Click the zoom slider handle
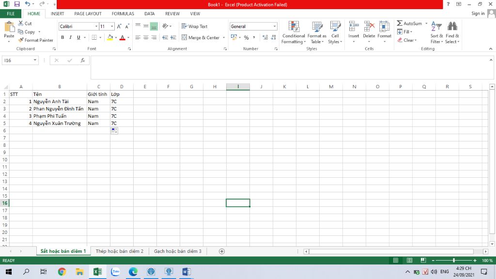This screenshot has width=496, height=279. click(x=453, y=260)
